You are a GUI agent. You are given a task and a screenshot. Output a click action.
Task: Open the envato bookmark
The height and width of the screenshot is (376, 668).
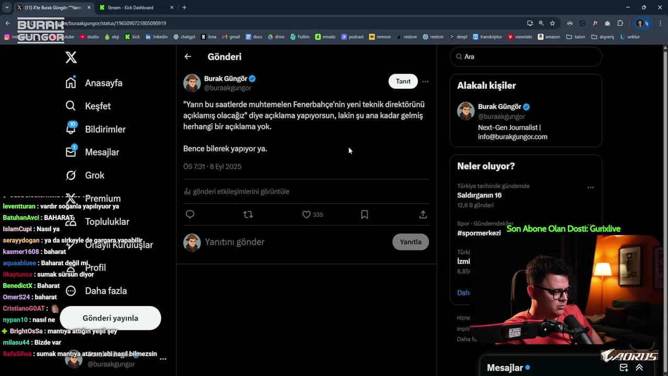[x=326, y=37]
